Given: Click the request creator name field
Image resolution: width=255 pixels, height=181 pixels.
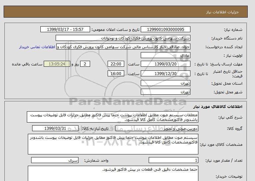Looking at the screenshot, I should tap(123, 46).
